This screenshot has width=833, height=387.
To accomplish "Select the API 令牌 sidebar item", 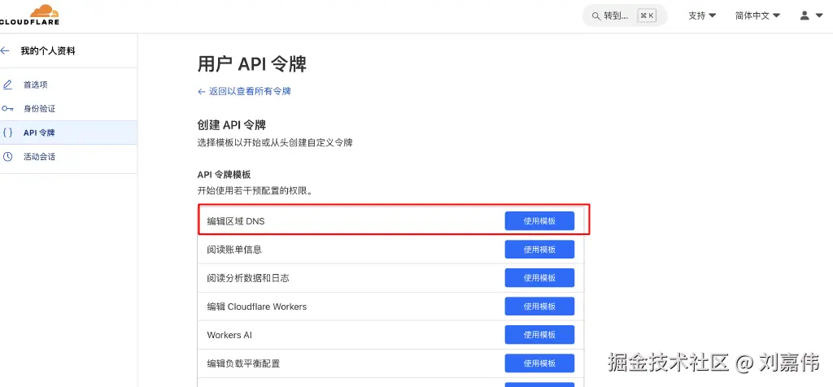I will pos(68,133).
